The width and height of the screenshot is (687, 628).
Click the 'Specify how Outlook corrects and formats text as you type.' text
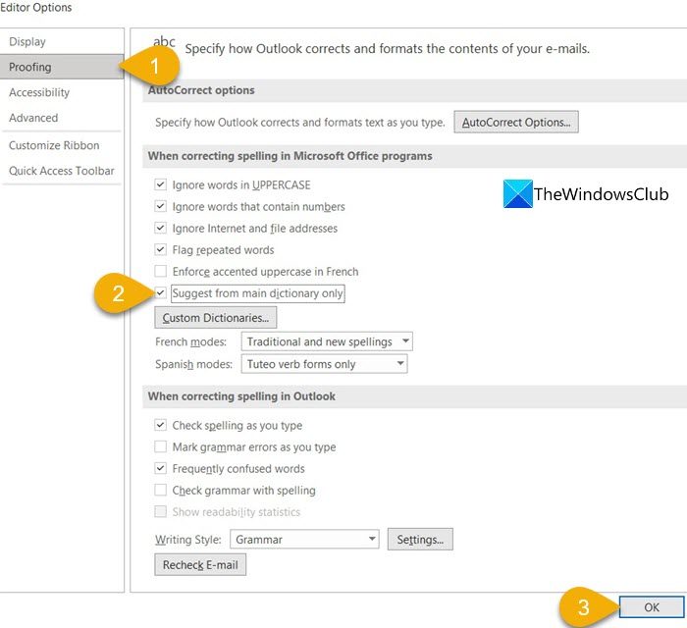pyautogui.click(x=299, y=123)
